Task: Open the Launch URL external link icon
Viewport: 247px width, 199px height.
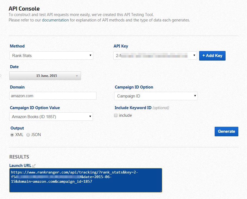Action: (34, 166)
